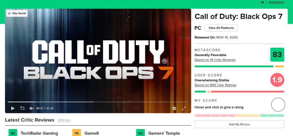
Task: Click the Overwhelming Dislike label
Action: point(212,80)
